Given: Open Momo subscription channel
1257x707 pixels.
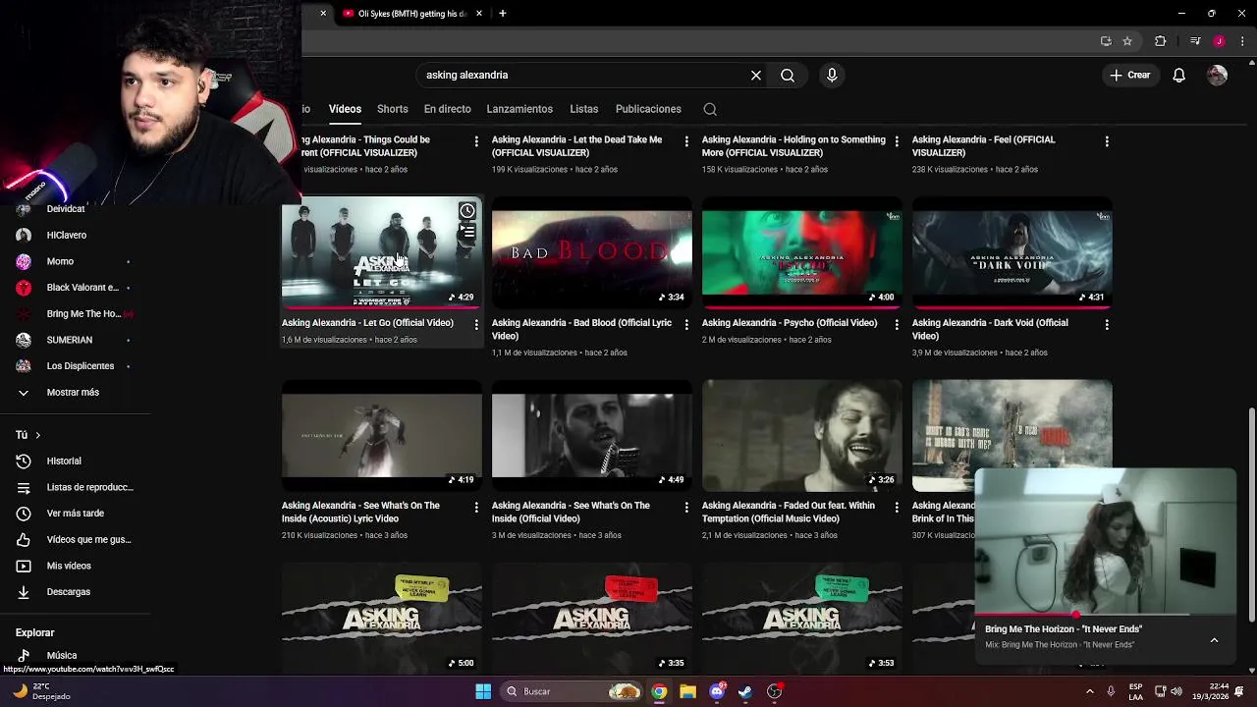Looking at the screenshot, I should 60,261.
